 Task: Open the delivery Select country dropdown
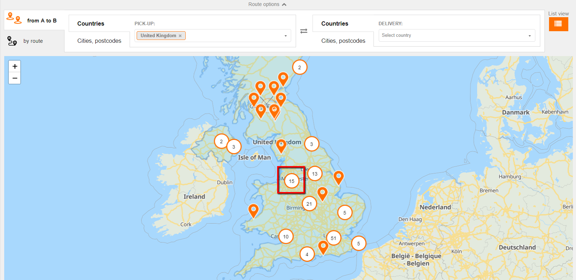click(x=457, y=35)
